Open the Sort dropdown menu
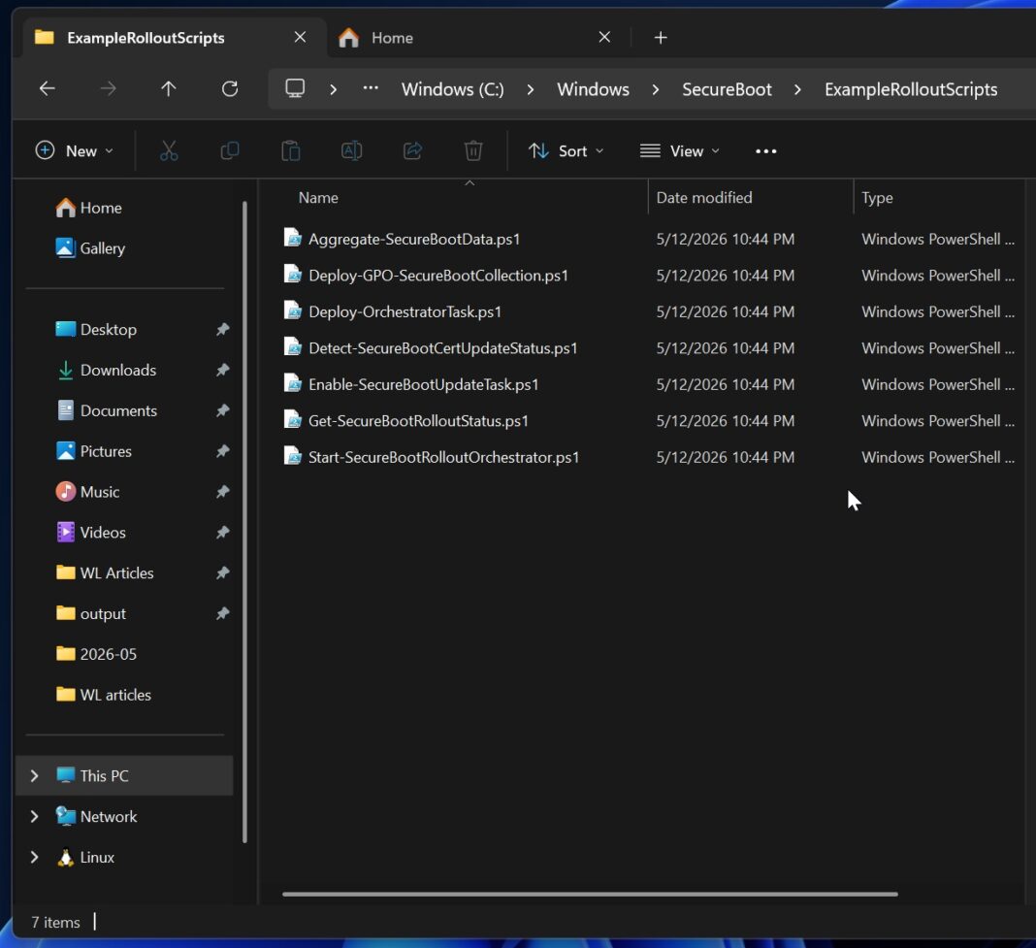This screenshot has width=1036, height=948. tap(566, 151)
